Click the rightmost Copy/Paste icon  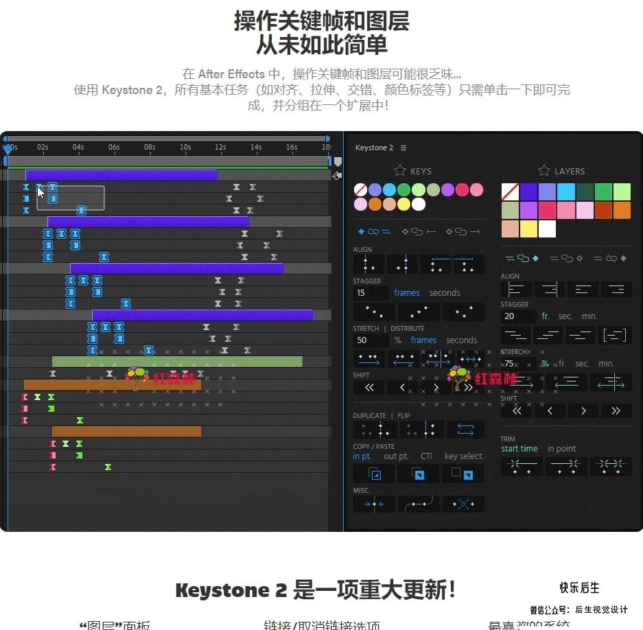point(463,474)
